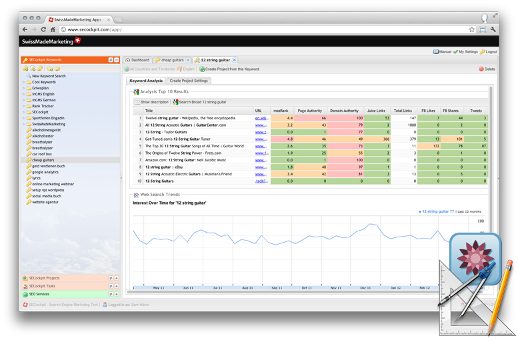The width and height of the screenshot is (518, 338).
Task: Click the Logout link
Action: [x=489, y=51]
